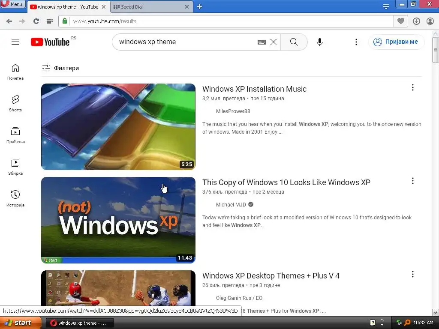
Task: Go back to the previous page
Action: [x=9, y=21]
